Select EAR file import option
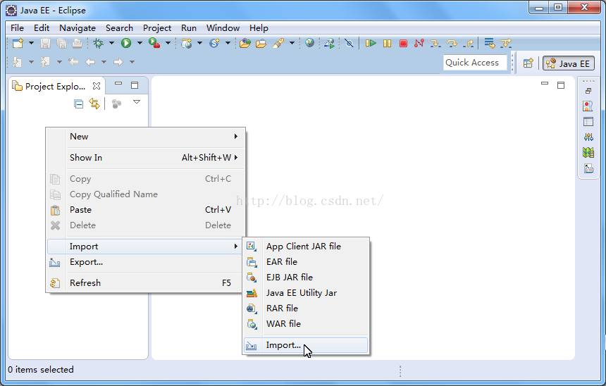Viewport: 606px width, 386px height. [306, 261]
